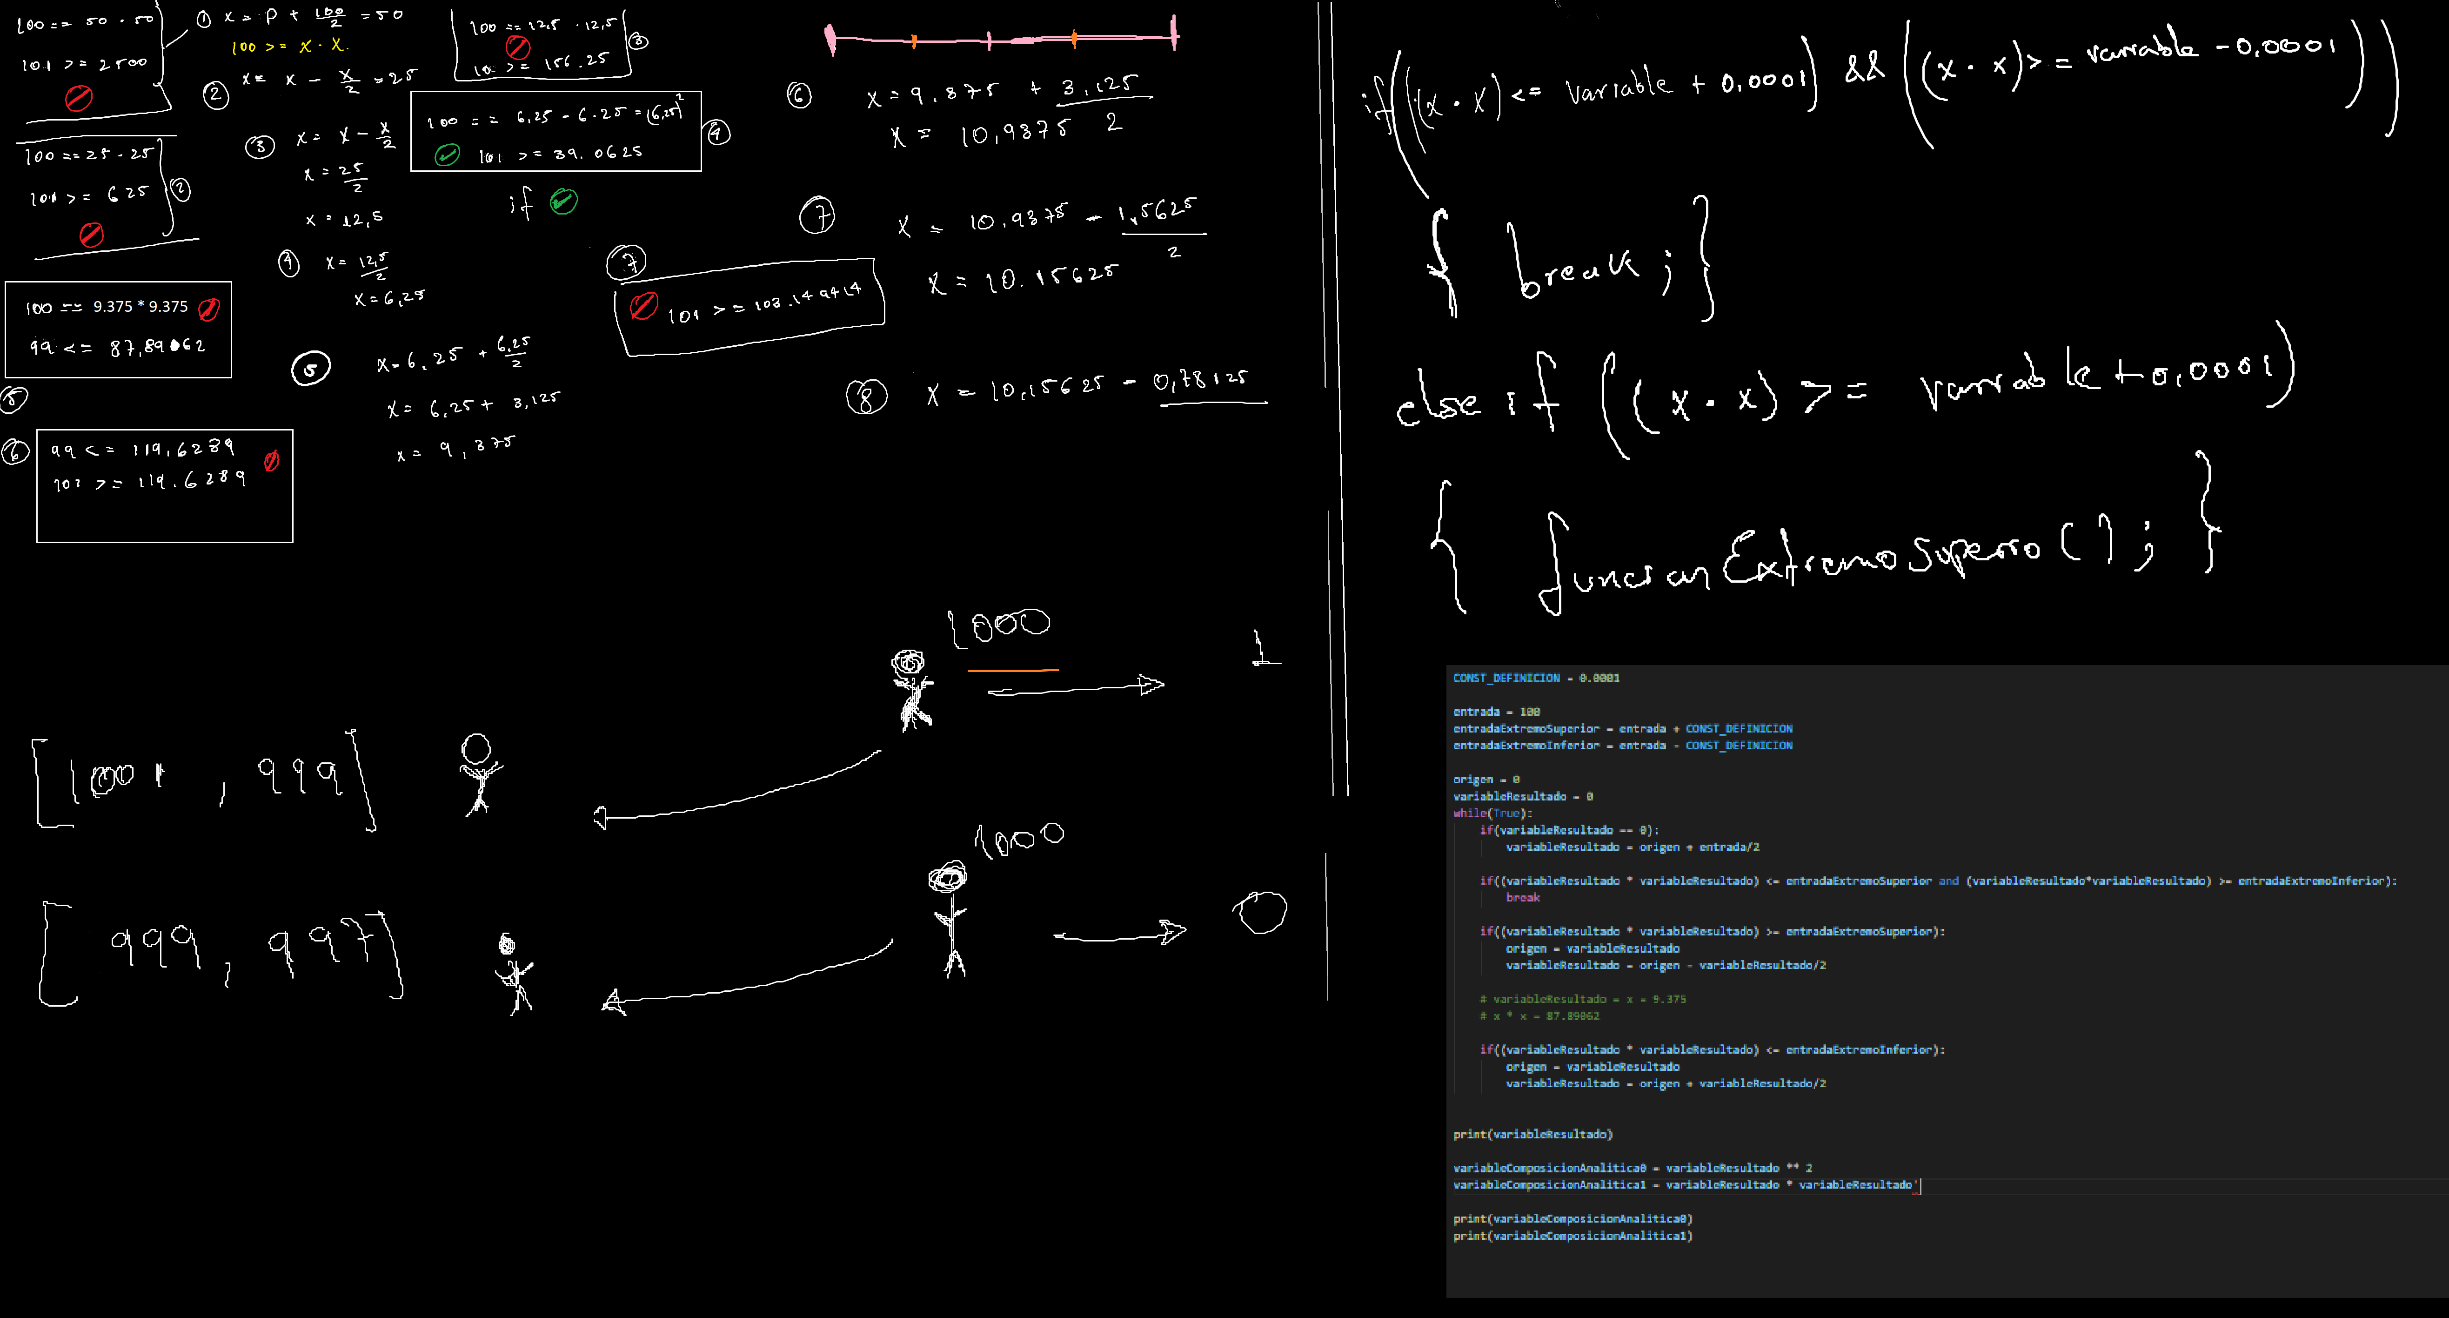The width and height of the screenshot is (2449, 1318).
Task: Select the 'variableComposicionAnalitica1 = variableResultado * variableResultado' line
Action: (1682, 1185)
